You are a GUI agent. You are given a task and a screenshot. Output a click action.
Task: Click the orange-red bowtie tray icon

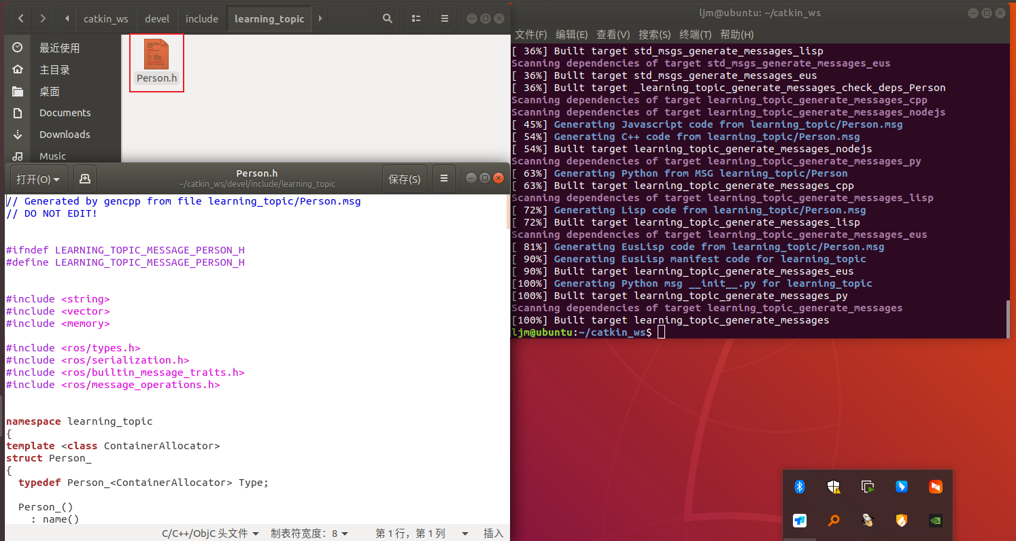coord(936,487)
